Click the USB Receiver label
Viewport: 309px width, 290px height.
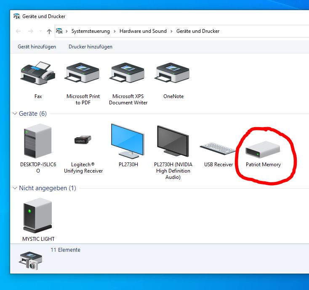218,165
